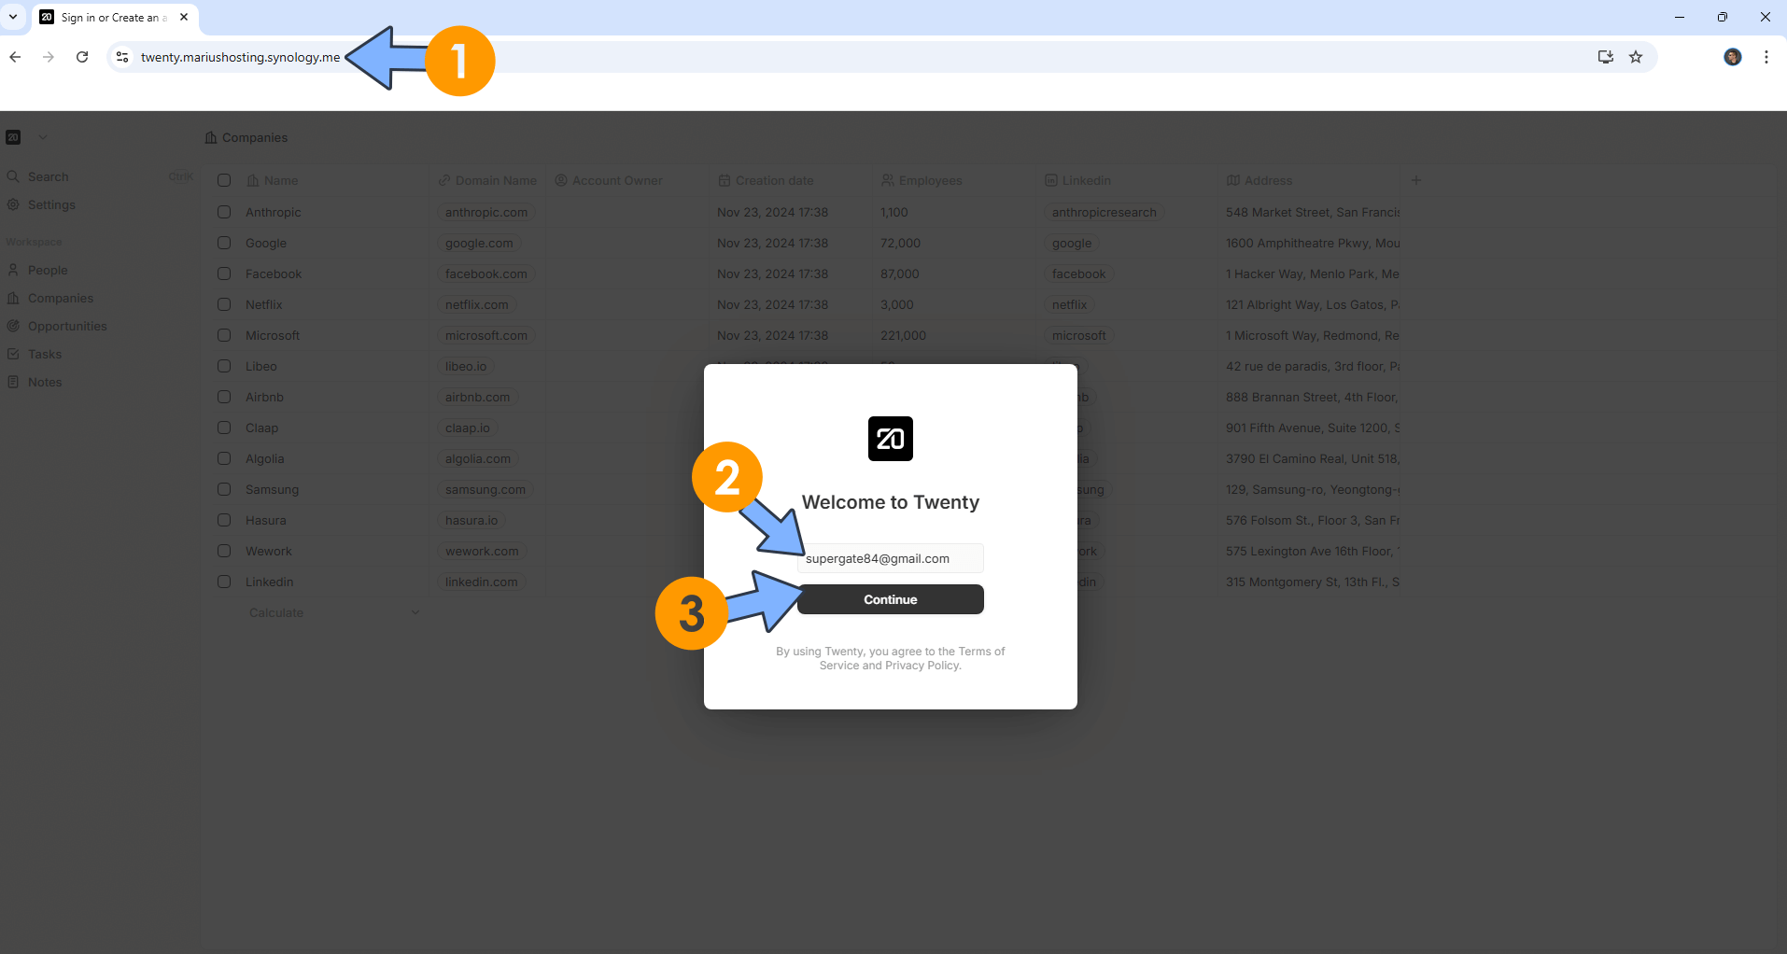Click the browser forward arrow
Image resolution: width=1787 pixels, height=954 pixels.
pos(49,57)
